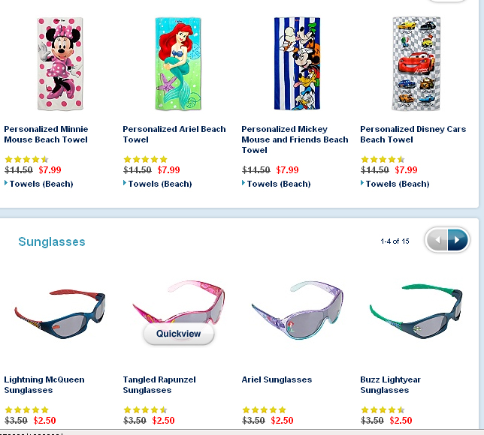Open the Sunglasses category heading
Viewport: 484px width, 435px height.
(x=52, y=241)
